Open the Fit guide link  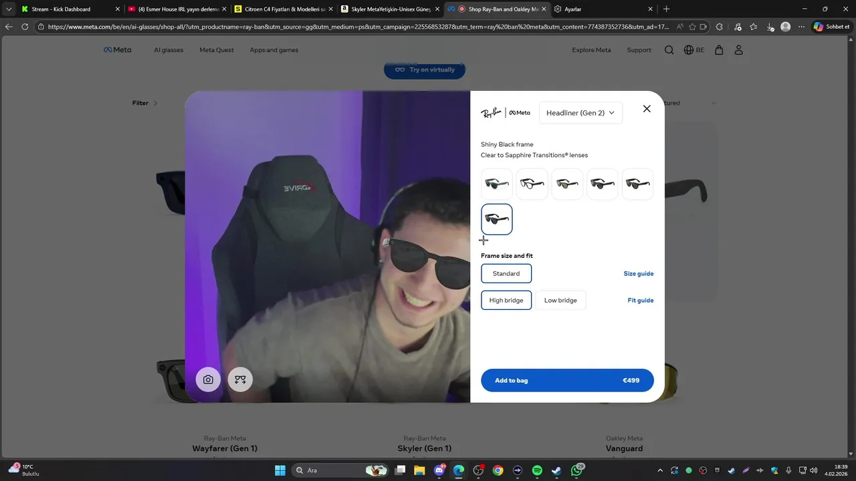(641, 300)
